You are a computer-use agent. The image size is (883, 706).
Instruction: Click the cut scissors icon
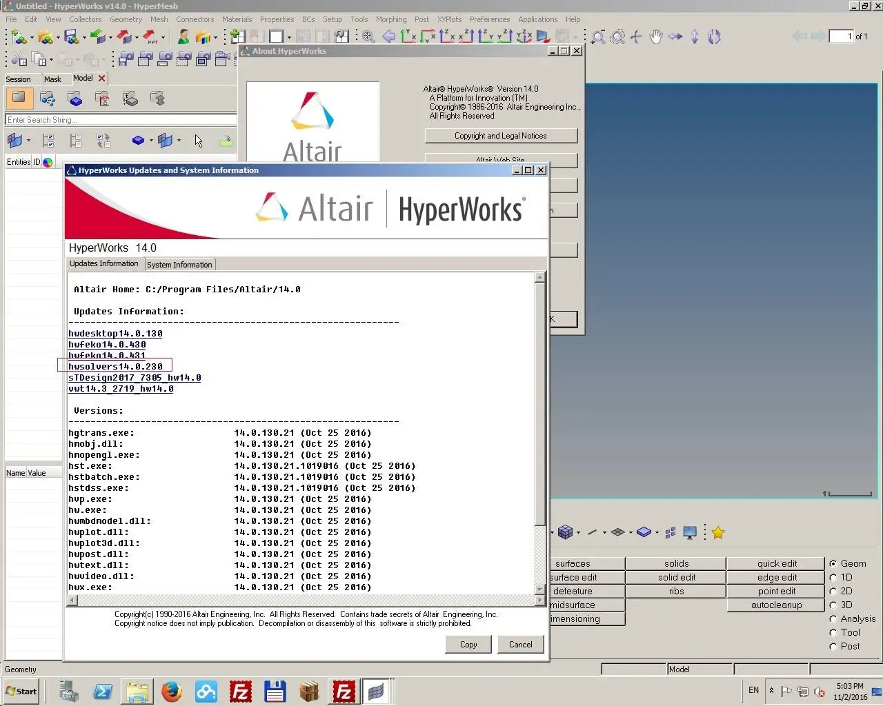[x=18, y=59]
